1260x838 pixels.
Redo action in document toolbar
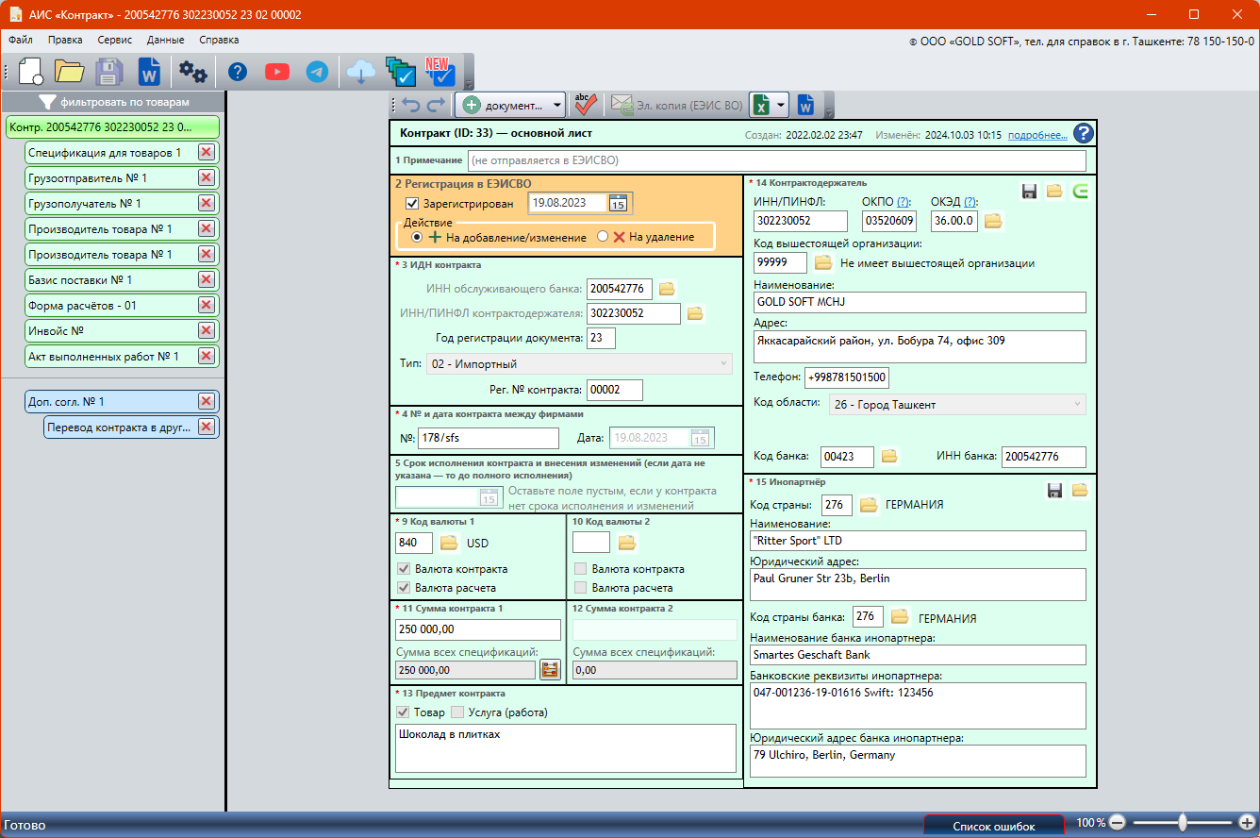tap(435, 105)
